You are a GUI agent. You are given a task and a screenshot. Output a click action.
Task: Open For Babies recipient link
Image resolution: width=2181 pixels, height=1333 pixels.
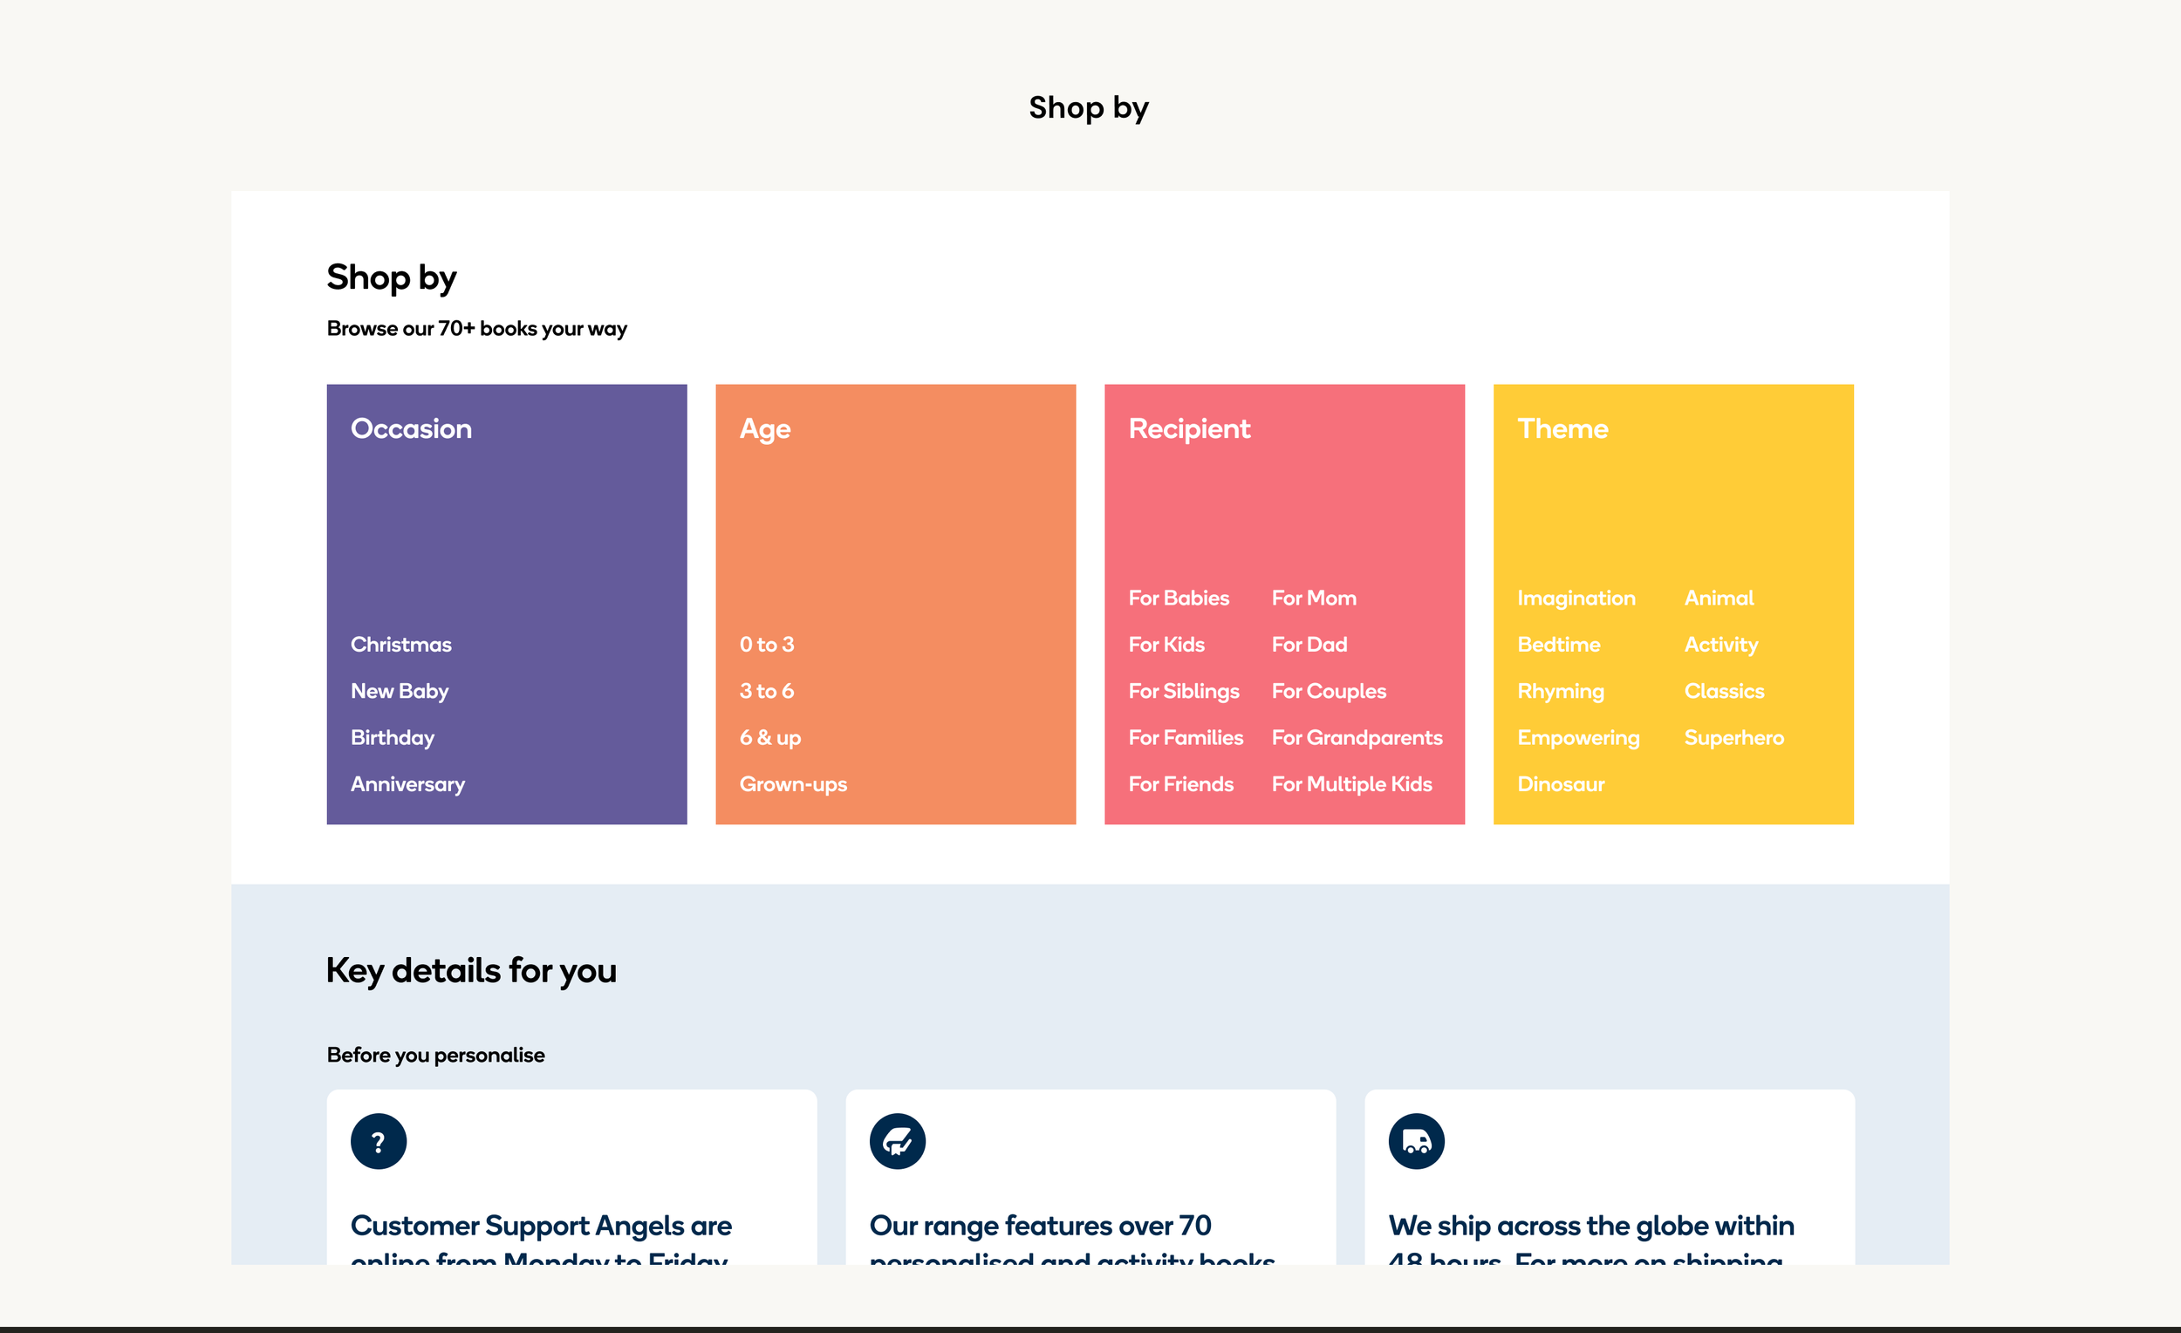(x=1178, y=598)
